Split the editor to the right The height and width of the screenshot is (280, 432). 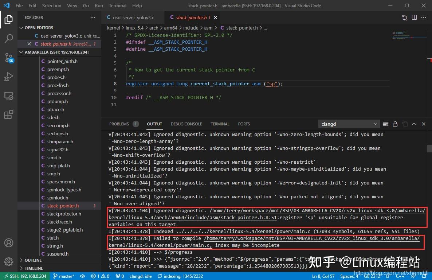point(414,17)
